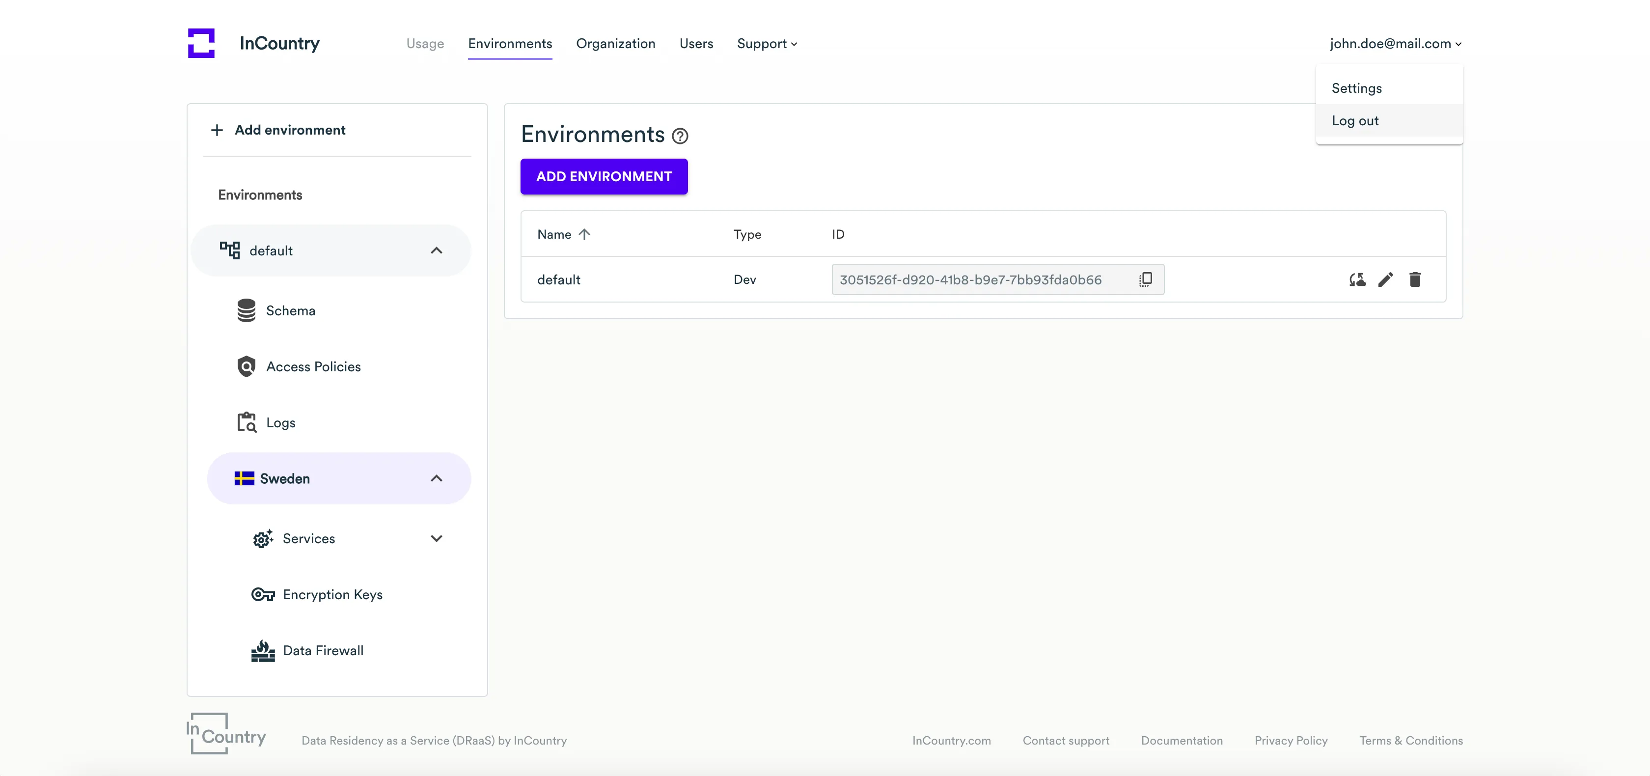The image size is (1650, 776).
Task: Collapse the Sweden country section
Action: 436,479
